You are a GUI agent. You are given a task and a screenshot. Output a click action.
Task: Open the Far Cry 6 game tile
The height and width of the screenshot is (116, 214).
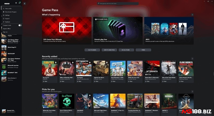click(50, 72)
